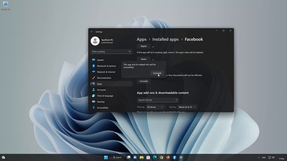Open Microsoft Store from the taskbar

148,157
